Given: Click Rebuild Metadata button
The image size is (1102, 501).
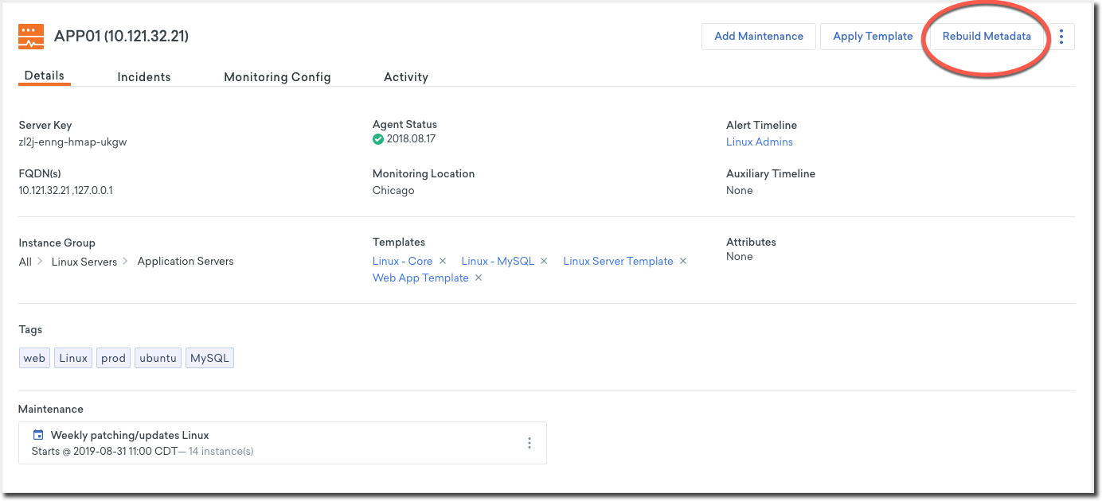Looking at the screenshot, I should coord(987,37).
